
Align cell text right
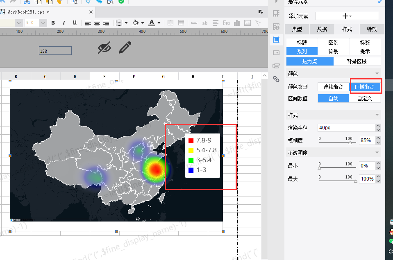coord(106,23)
